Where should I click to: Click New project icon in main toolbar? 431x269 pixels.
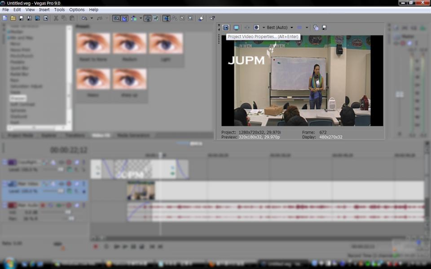click(5, 18)
